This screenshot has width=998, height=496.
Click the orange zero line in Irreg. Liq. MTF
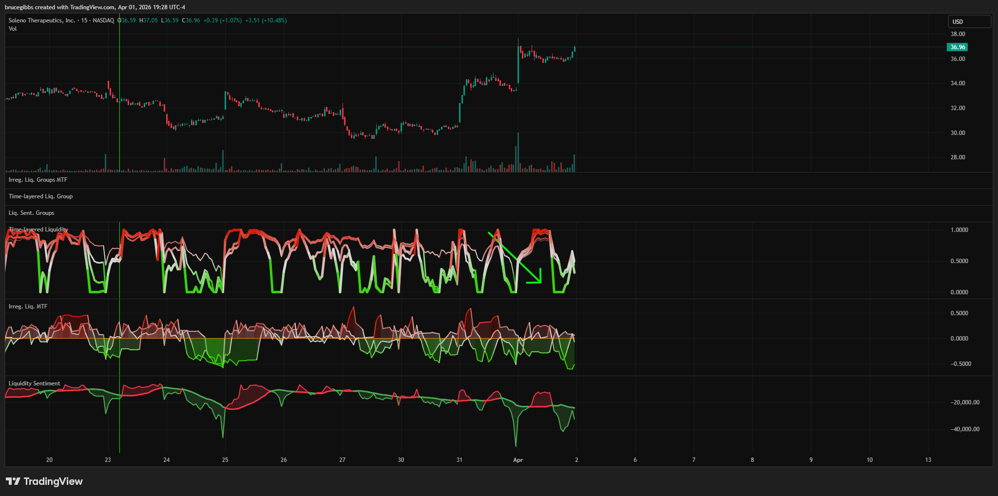292,338
